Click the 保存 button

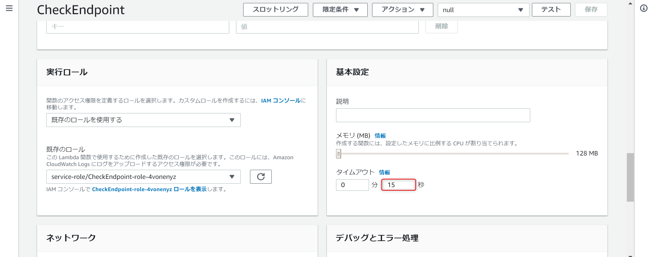click(x=591, y=10)
